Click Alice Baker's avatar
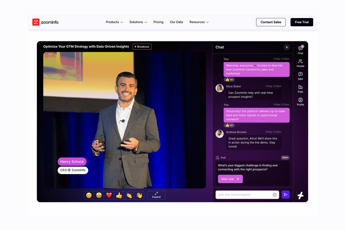The height and width of the screenshot is (230, 345). (x=219, y=88)
